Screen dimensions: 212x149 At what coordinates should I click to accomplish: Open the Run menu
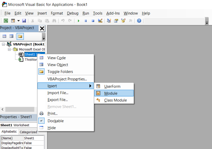pos(86,13)
